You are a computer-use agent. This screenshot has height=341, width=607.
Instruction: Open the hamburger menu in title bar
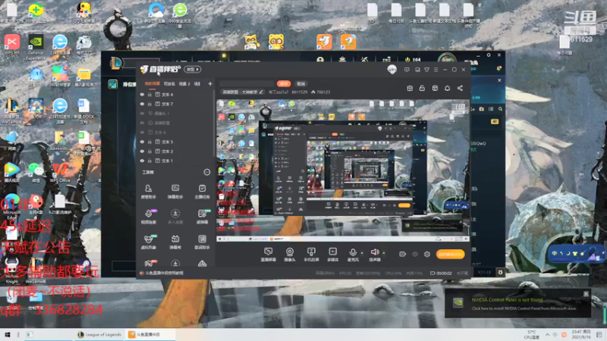[436, 70]
